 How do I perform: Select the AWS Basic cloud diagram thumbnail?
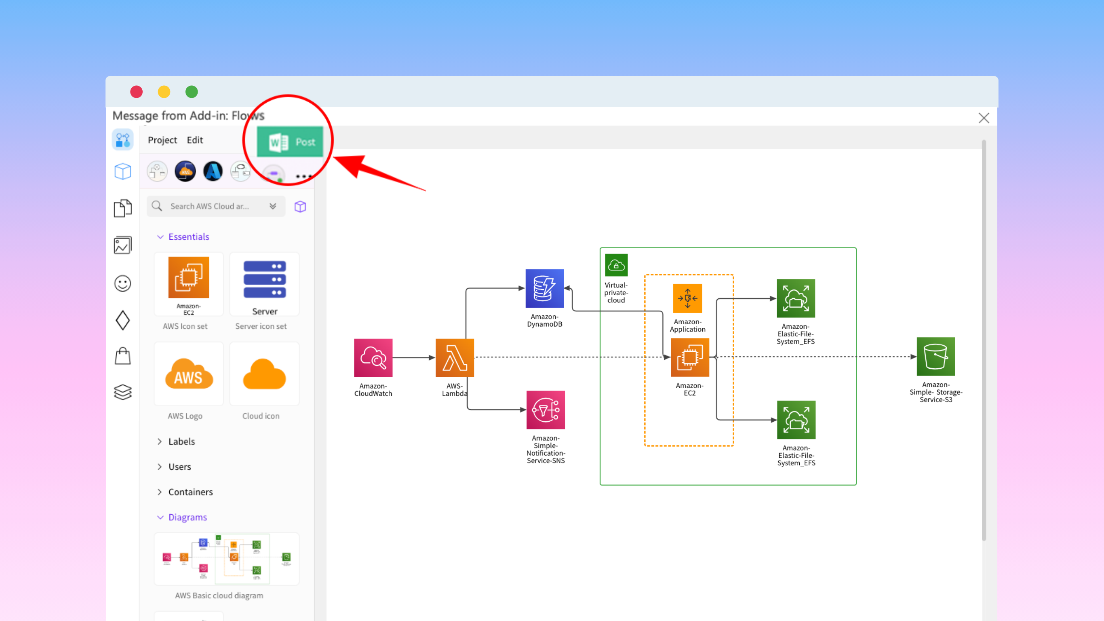tap(226, 559)
